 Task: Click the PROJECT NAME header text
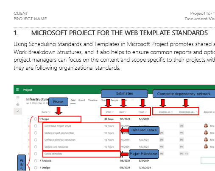point(30,19)
